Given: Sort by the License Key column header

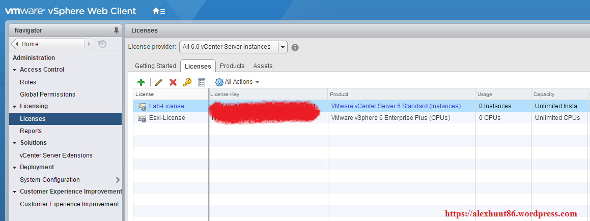Looking at the screenshot, I should (x=268, y=94).
